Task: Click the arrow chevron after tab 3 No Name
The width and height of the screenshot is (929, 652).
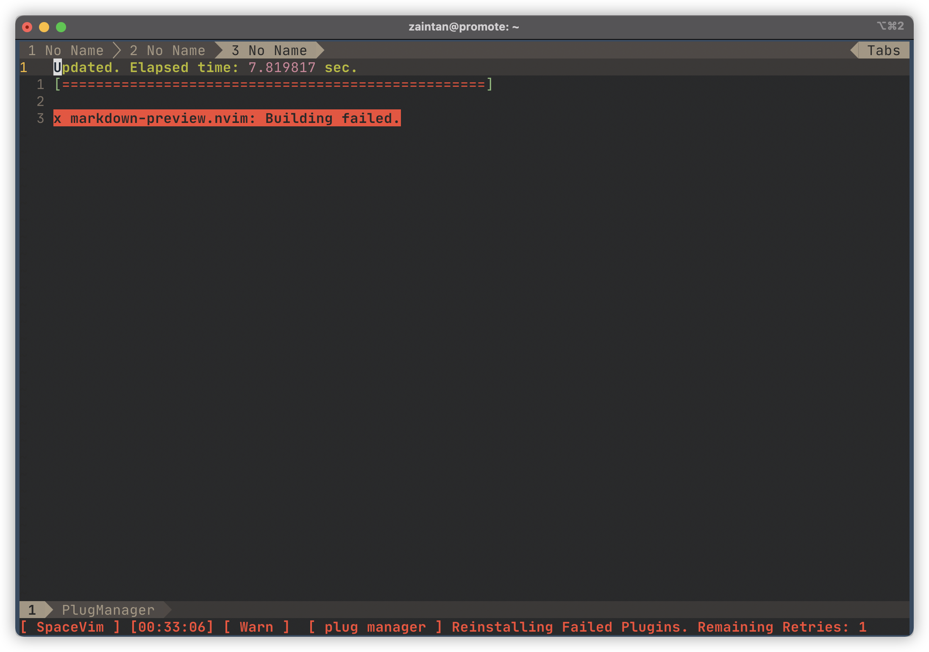Action: click(320, 50)
